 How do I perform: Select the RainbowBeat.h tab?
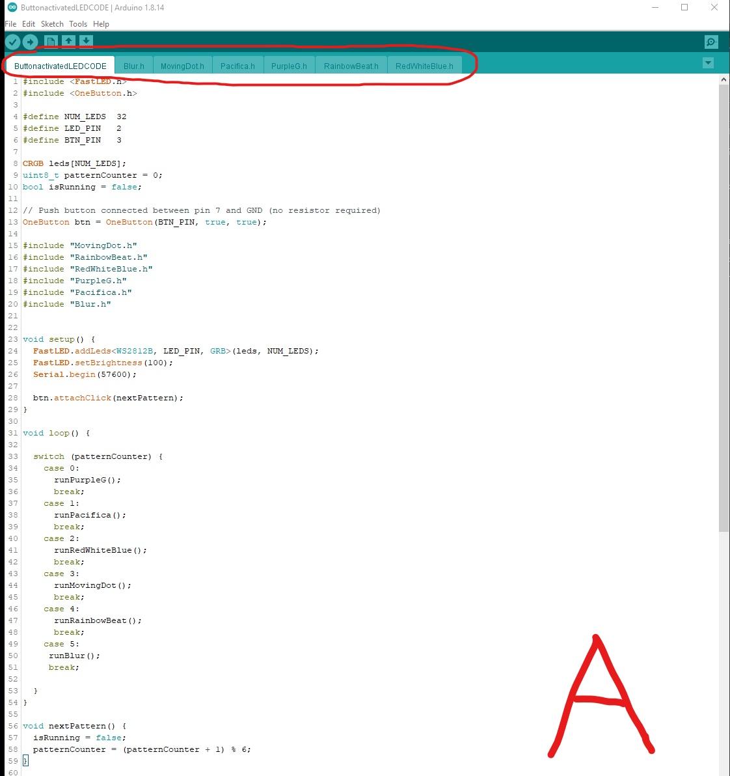pos(351,66)
